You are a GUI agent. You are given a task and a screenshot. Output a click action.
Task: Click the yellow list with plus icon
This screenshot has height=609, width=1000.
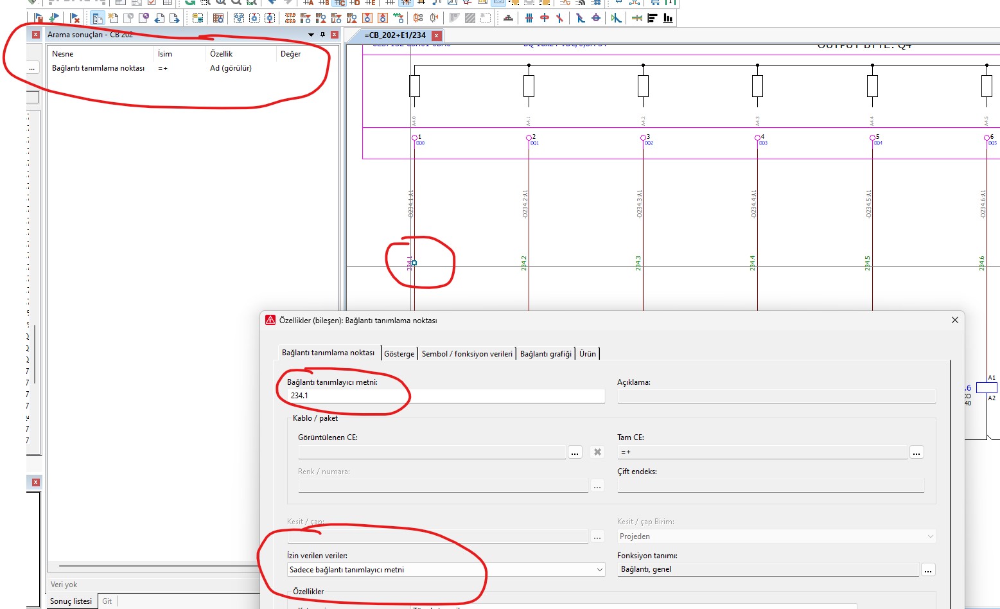tap(198, 18)
